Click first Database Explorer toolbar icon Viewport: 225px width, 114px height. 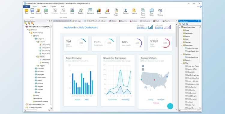tap(25, 23)
